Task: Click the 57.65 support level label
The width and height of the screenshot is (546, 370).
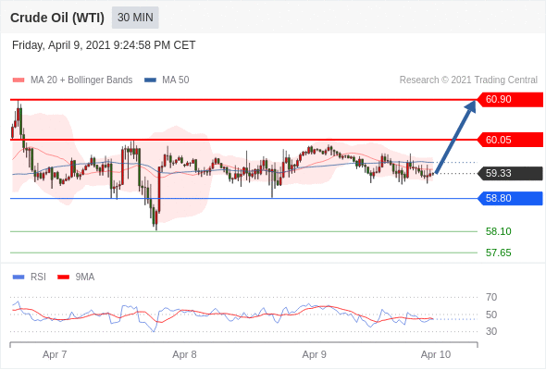Action: [x=498, y=253]
